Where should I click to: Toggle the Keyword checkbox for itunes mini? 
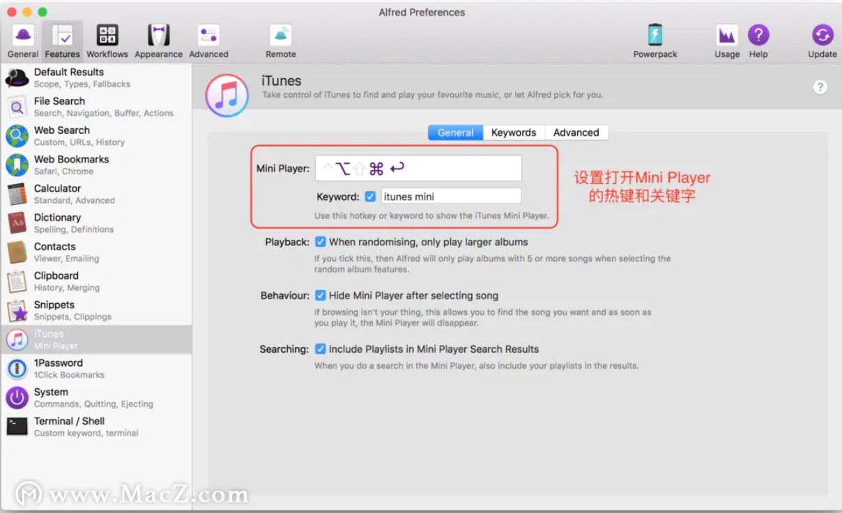(370, 197)
